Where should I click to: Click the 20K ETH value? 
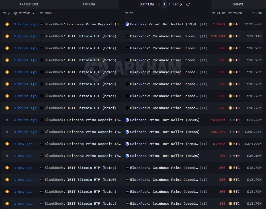point(222,156)
